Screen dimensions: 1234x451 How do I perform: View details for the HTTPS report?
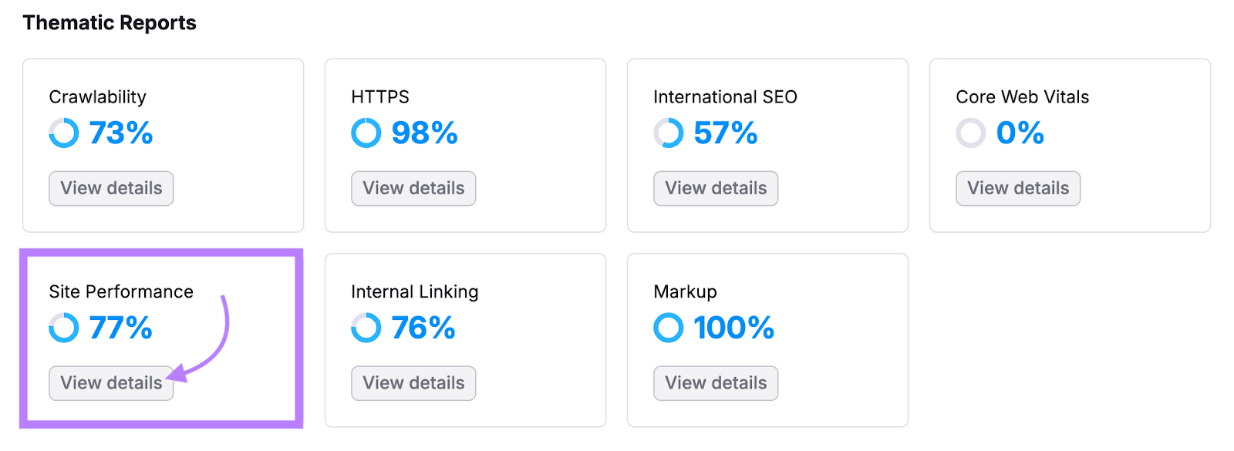click(413, 188)
